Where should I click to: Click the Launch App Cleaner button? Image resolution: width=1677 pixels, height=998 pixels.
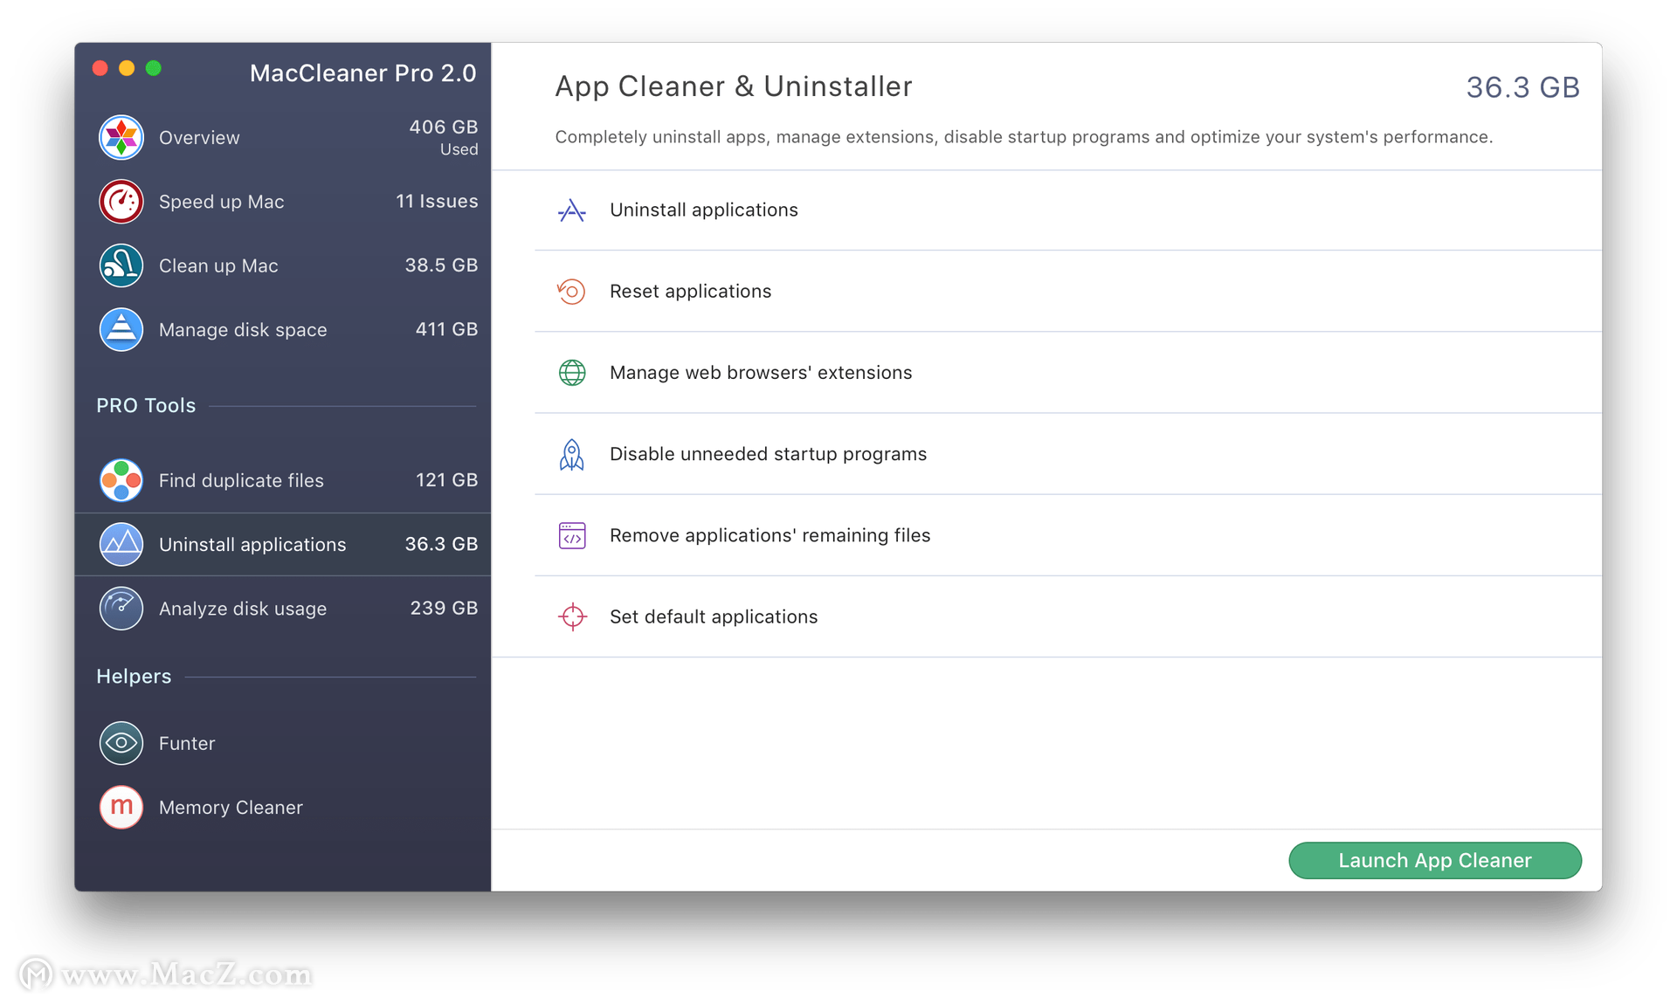point(1434,860)
